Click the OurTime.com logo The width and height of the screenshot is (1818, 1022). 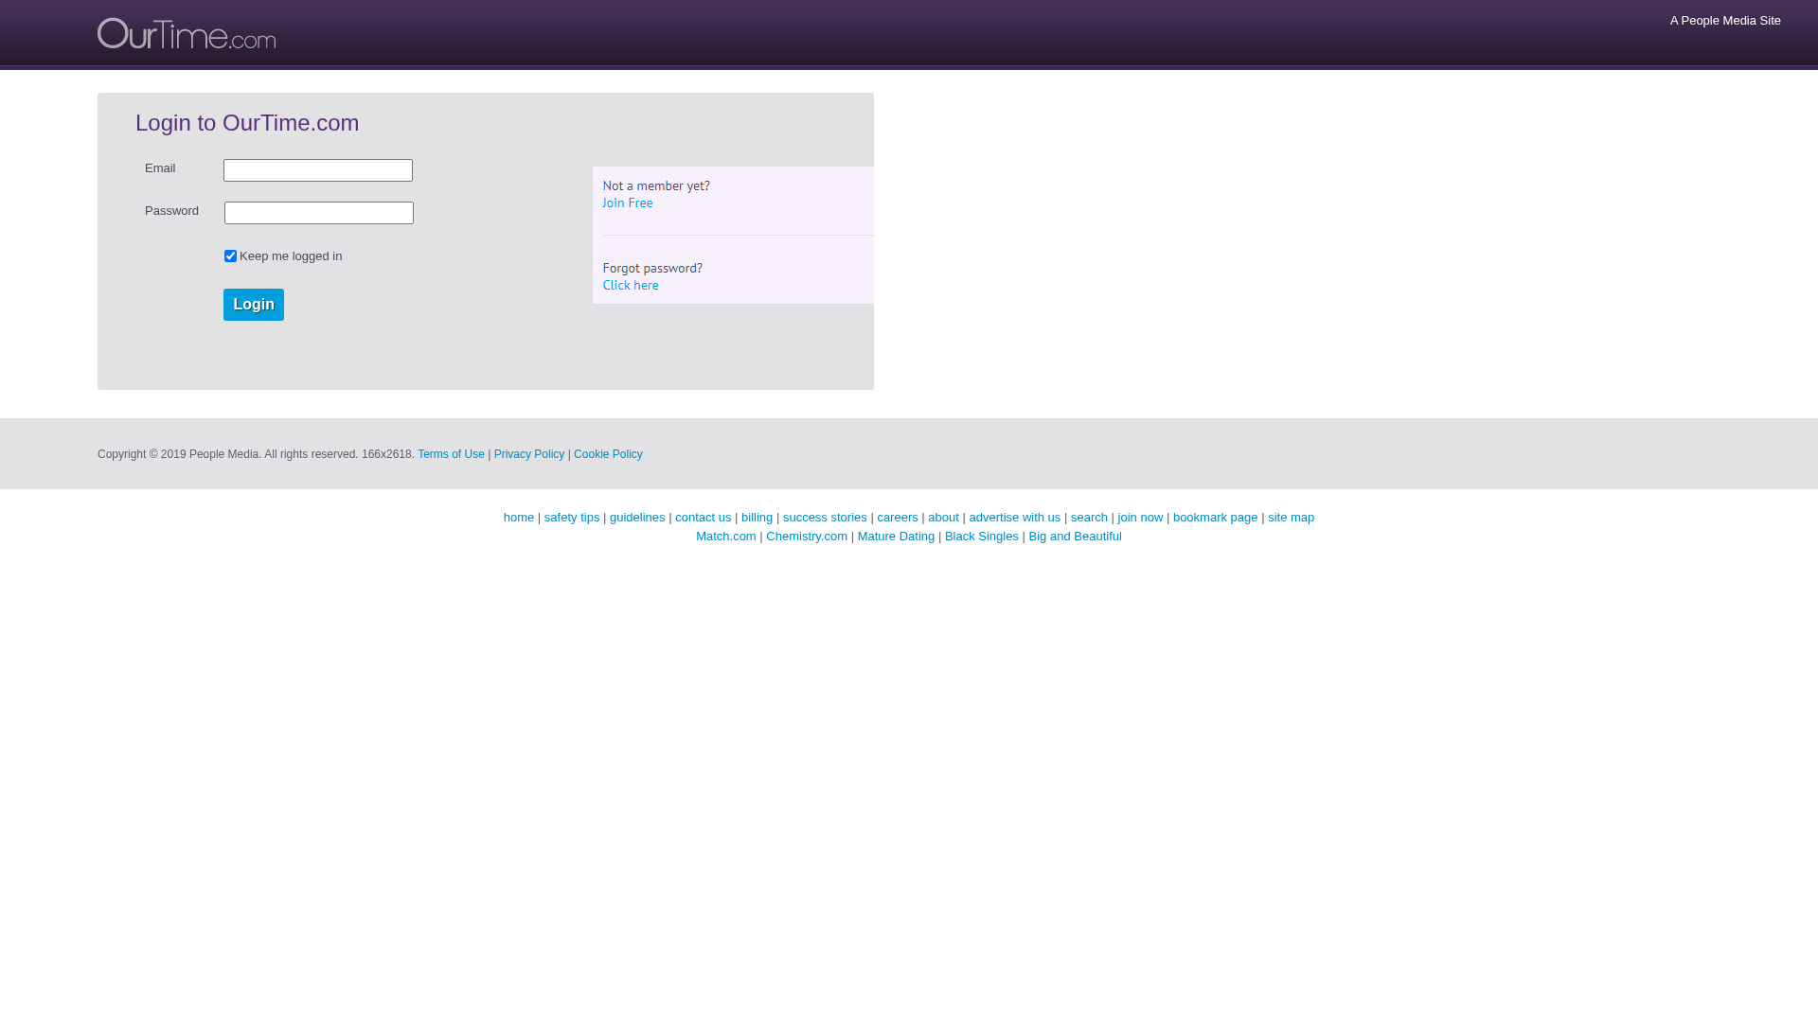[187, 33]
